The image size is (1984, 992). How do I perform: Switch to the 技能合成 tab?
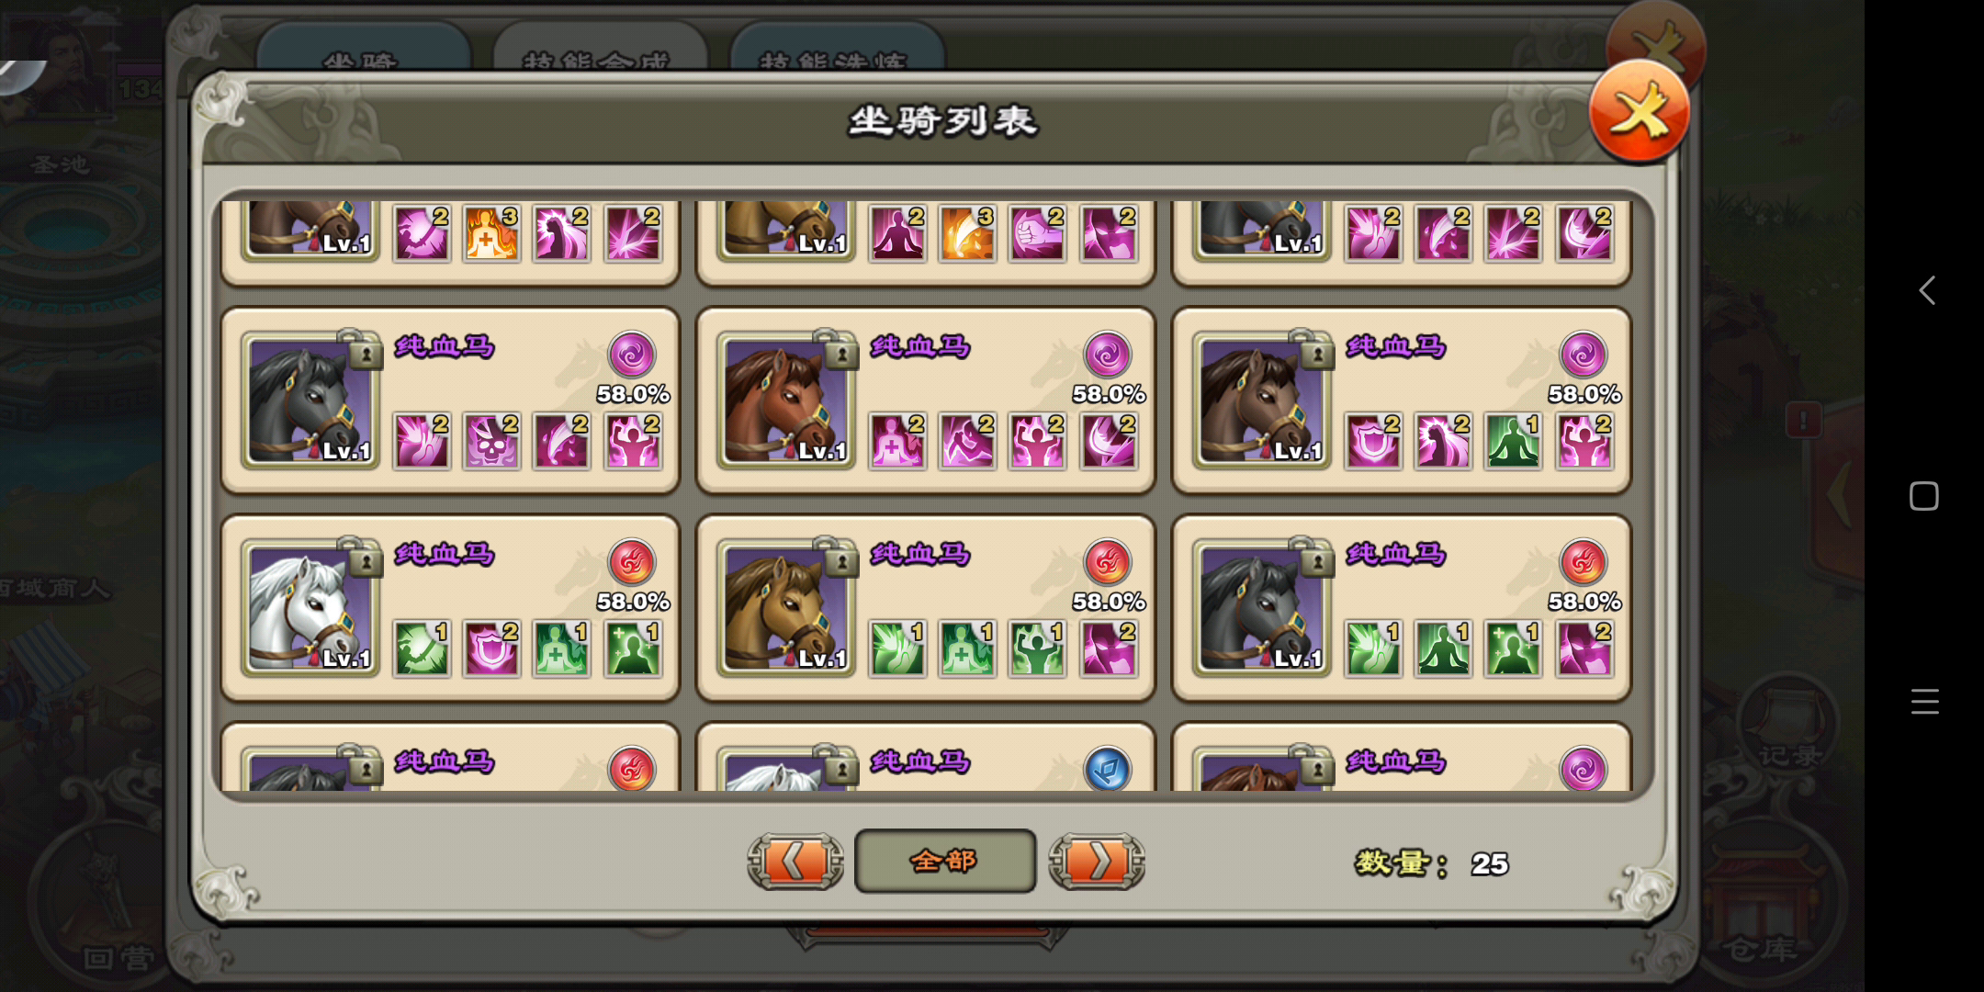pos(599,51)
